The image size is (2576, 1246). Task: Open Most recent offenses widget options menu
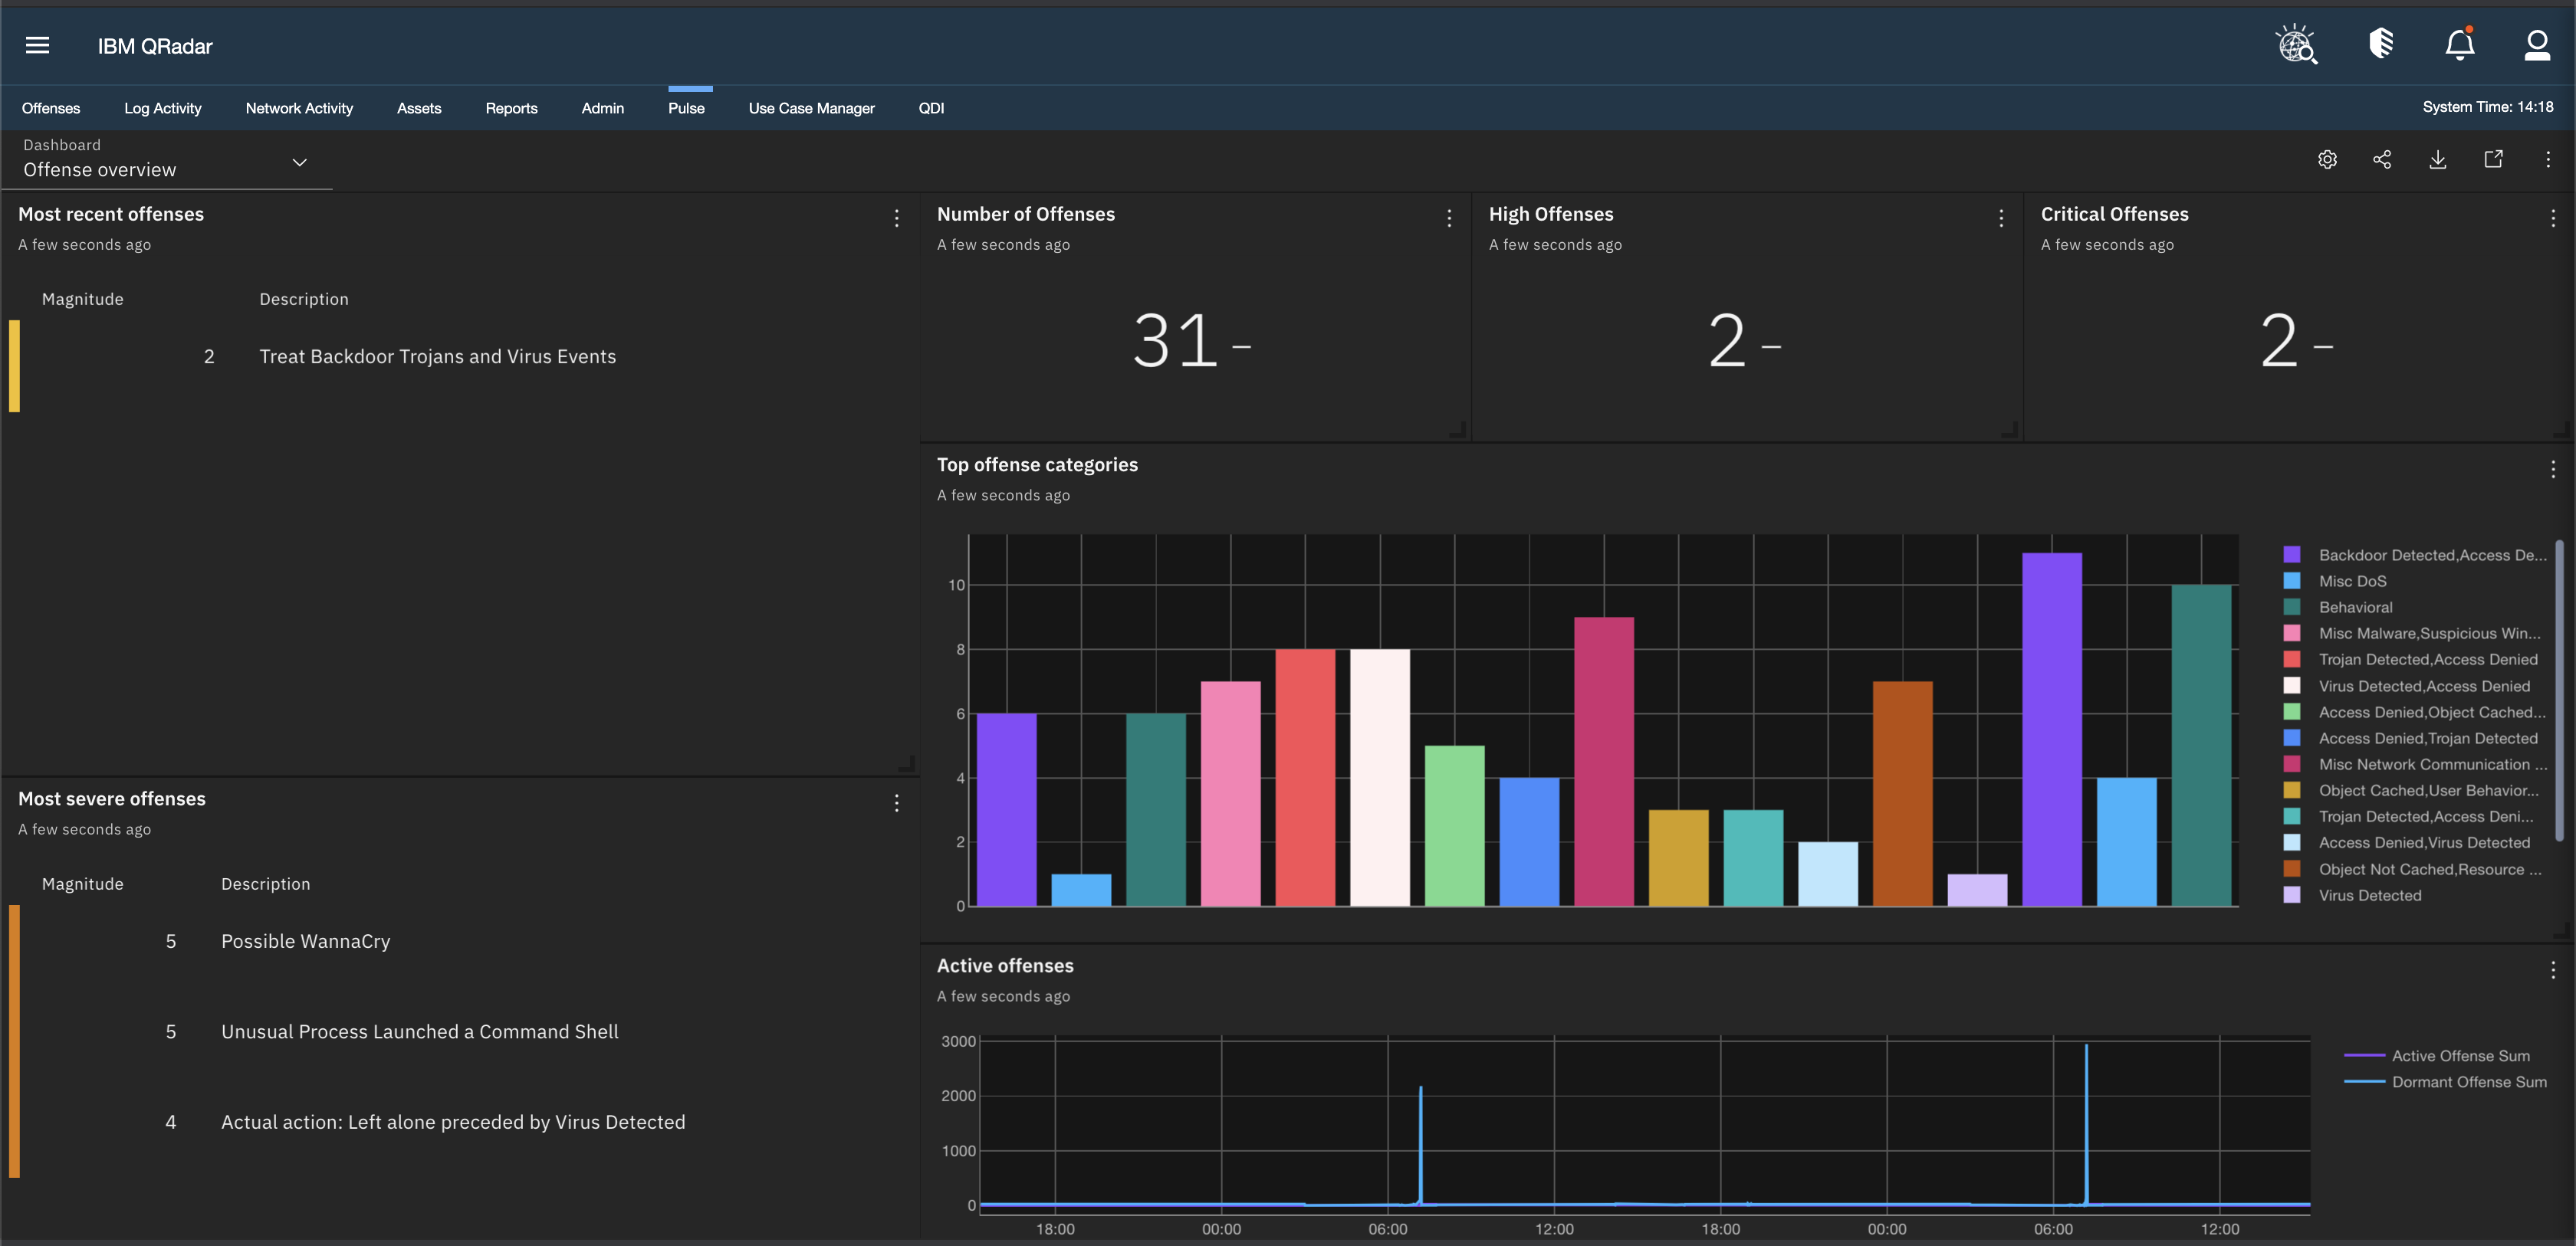pos(896,218)
